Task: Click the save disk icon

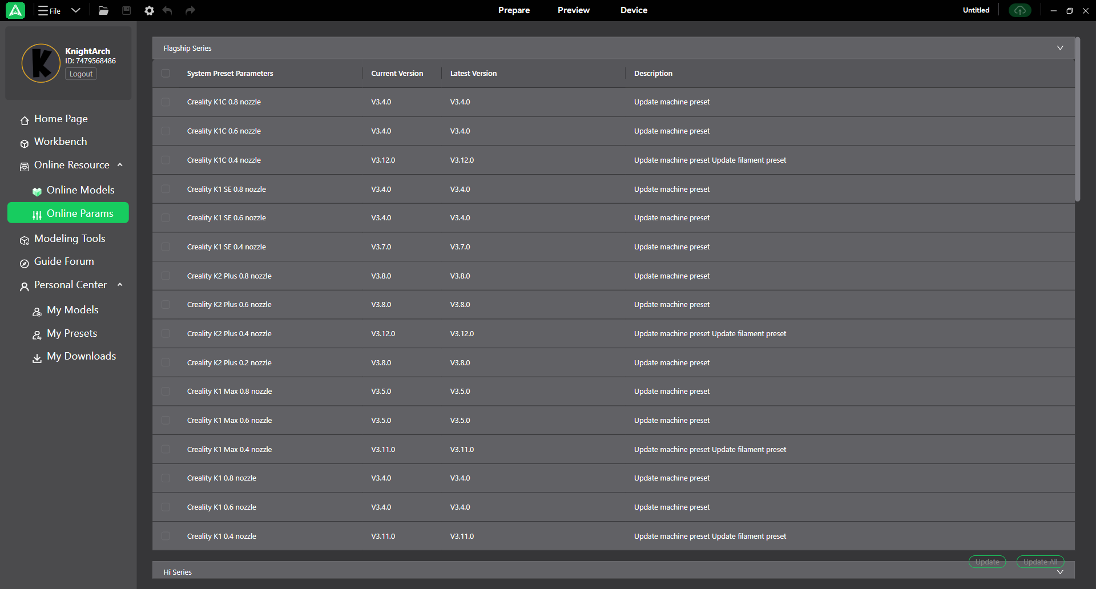Action: coord(127,10)
